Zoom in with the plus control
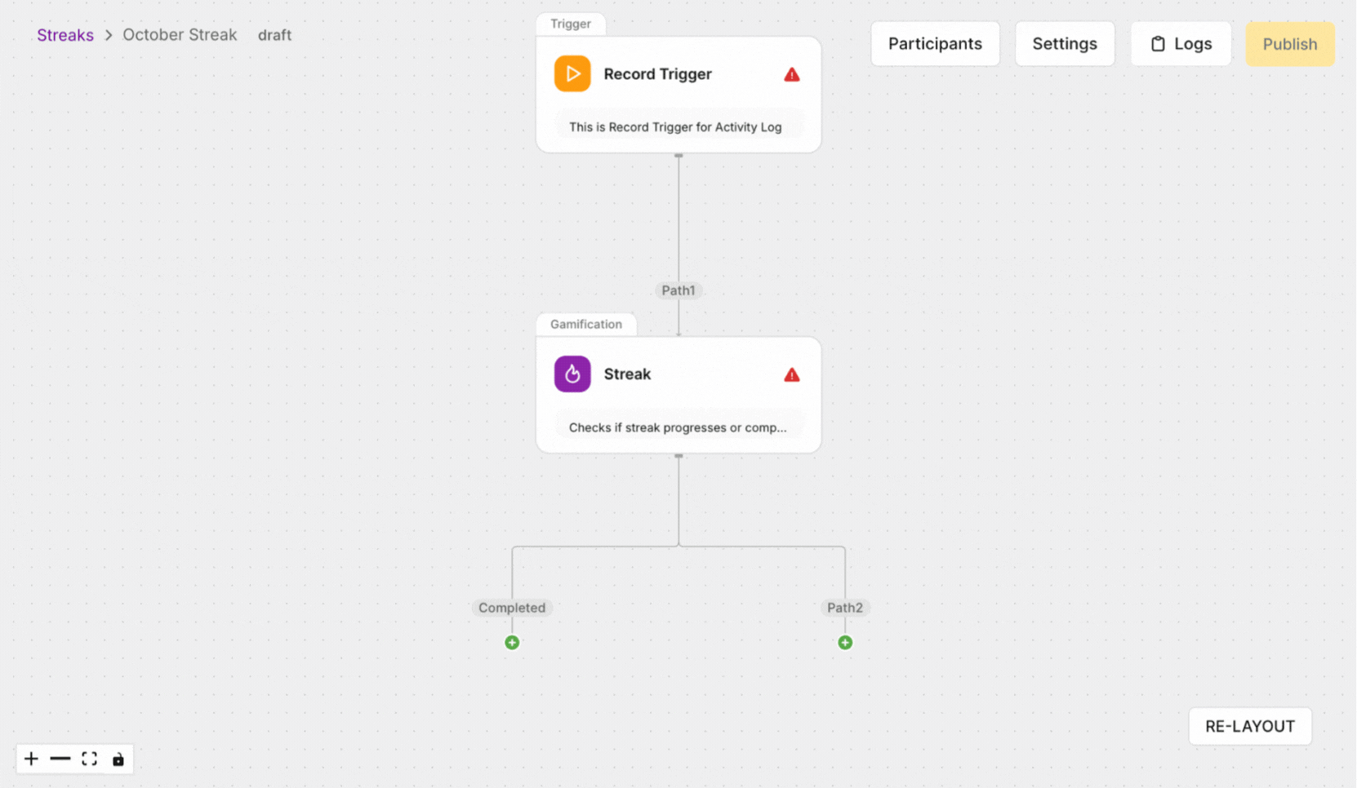The width and height of the screenshot is (1357, 788). tap(31, 759)
